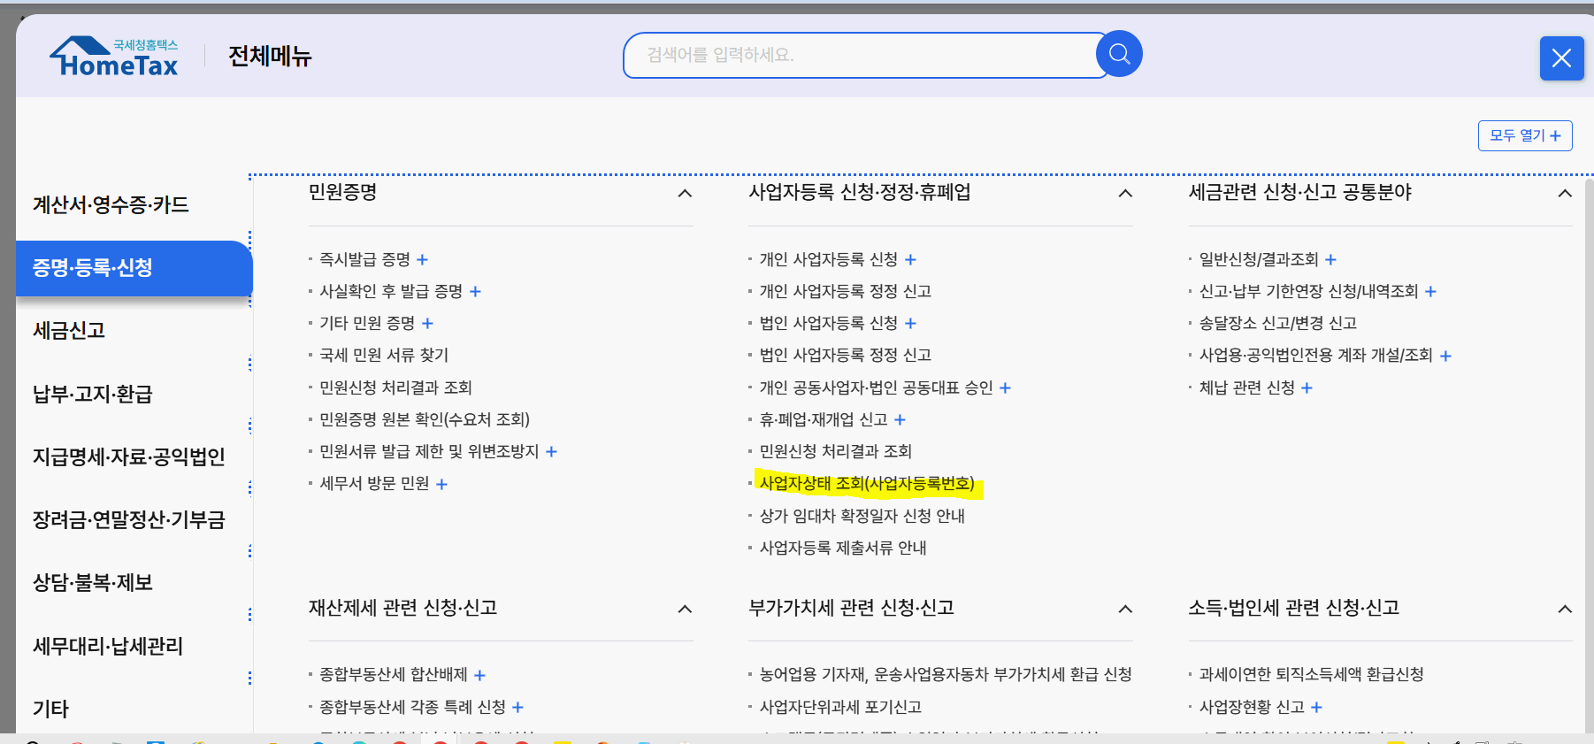Expand plus next to 신고·납부 기한연장 신청/내역조회
This screenshot has height=744, width=1594.
[1430, 291]
